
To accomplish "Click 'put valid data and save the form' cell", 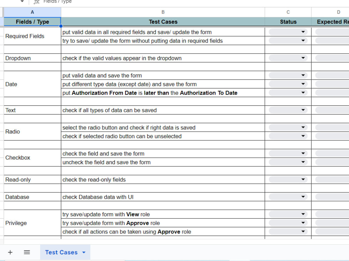I will pyautogui.click(x=163, y=76).
